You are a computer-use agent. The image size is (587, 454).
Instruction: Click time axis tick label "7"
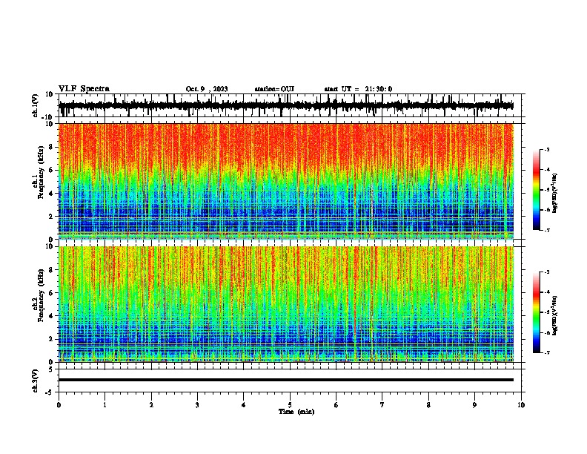point(382,405)
